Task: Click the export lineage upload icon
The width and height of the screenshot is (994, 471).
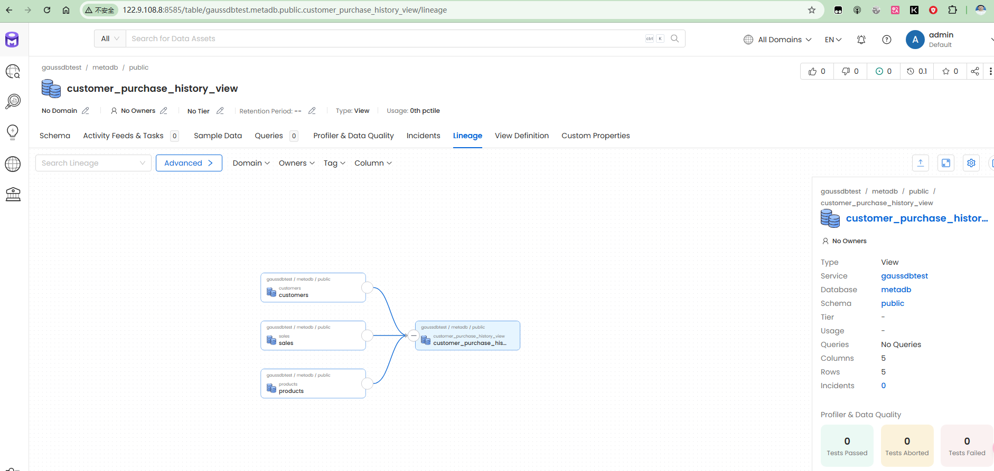Action: point(921,163)
